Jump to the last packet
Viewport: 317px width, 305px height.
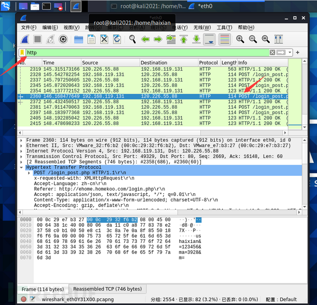(x=196, y=39)
